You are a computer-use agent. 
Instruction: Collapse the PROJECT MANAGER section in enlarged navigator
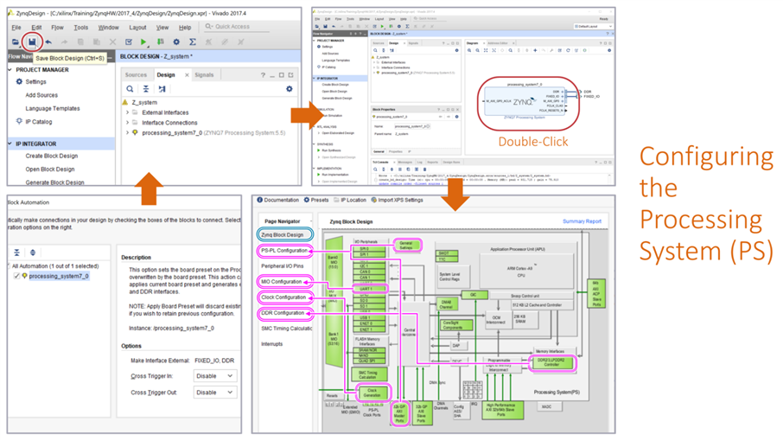pyautogui.click(x=10, y=69)
